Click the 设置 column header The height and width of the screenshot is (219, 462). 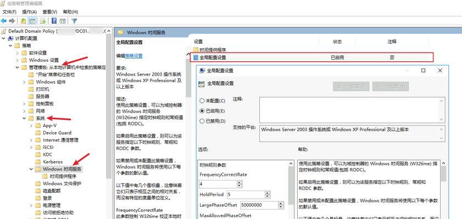[198, 42]
